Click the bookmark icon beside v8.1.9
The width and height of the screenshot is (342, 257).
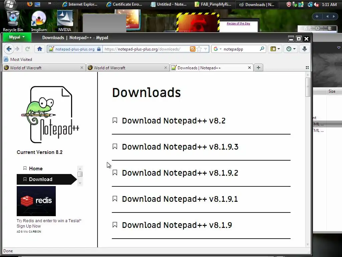[x=115, y=225]
